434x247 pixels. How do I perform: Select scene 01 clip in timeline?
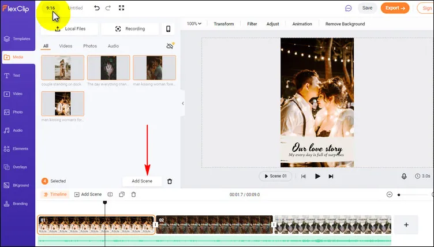pyautogui.click(x=96, y=225)
